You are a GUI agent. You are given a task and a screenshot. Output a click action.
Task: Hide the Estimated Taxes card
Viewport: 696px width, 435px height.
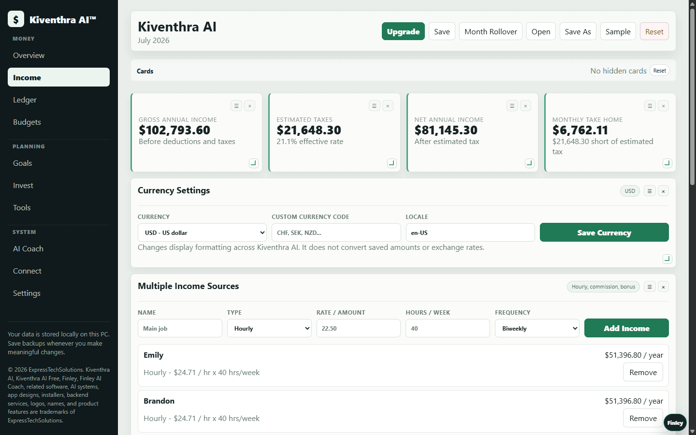[388, 106]
